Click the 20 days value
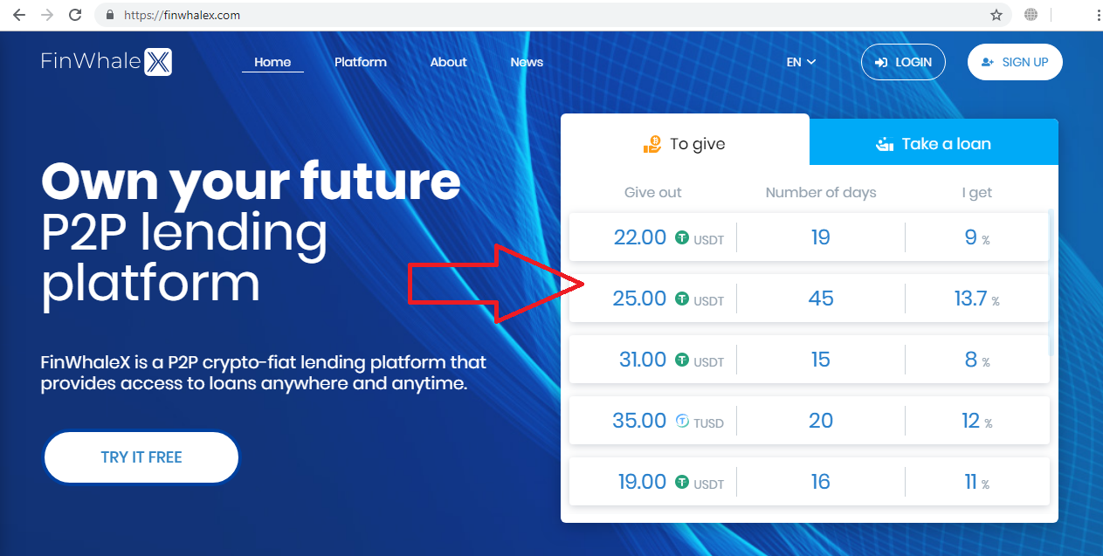The image size is (1103, 556). (821, 421)
